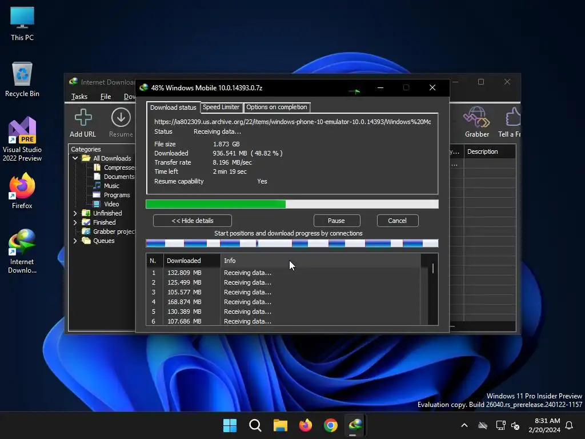
Task: Select connection row with 168.874 MB
Action: (283, 302)
